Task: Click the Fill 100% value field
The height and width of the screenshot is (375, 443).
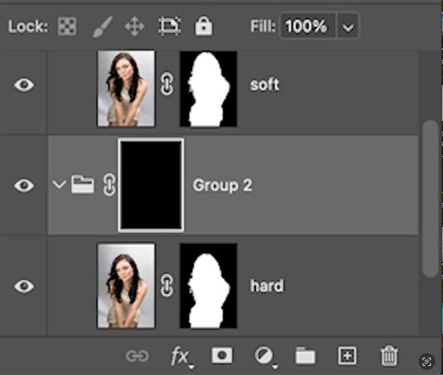Action: (x=307, y=26)
